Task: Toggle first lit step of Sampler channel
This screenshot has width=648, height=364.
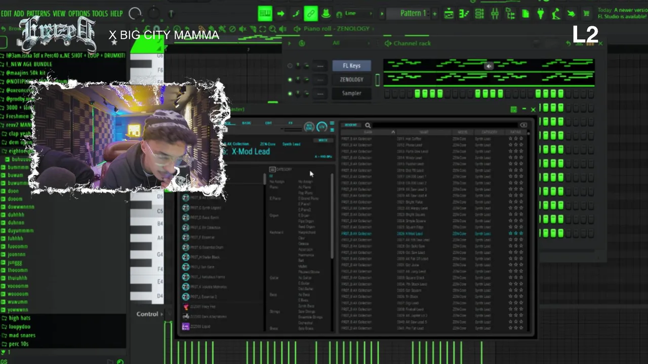Action: pyautogui.click(x=418, y=94)
